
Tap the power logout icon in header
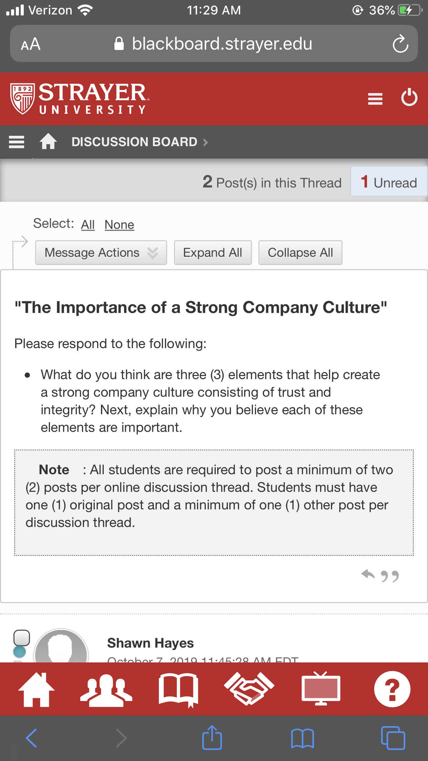[409, 98]
